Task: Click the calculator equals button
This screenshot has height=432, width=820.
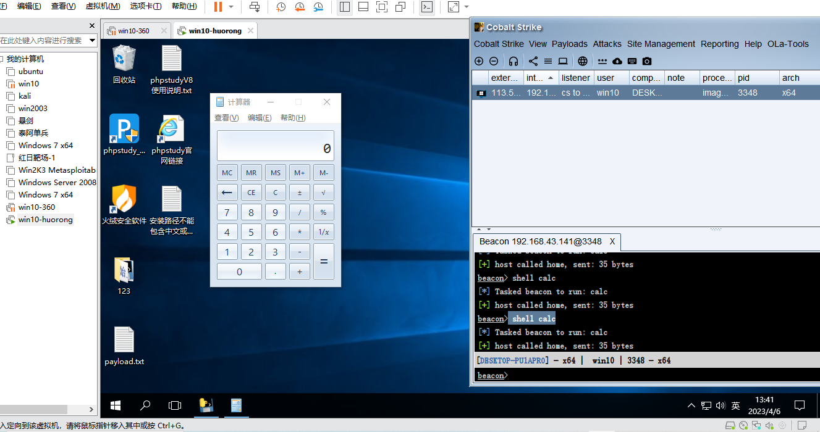Action: tap(323, 261)
